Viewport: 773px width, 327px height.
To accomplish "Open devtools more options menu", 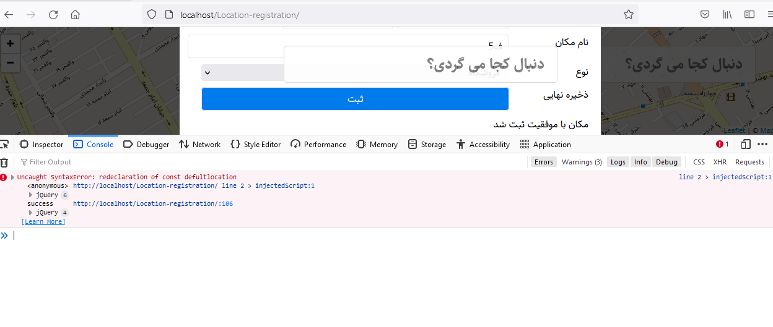I will (762, 144).
